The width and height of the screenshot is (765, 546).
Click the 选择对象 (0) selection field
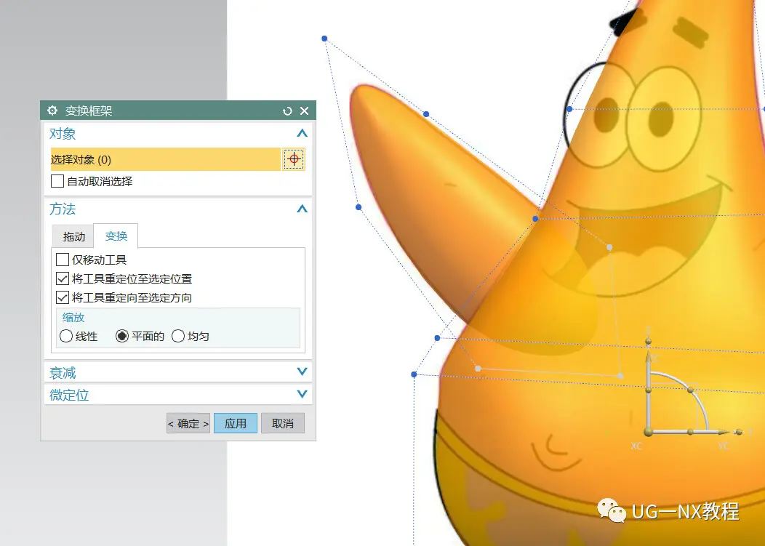pos(165,159)
